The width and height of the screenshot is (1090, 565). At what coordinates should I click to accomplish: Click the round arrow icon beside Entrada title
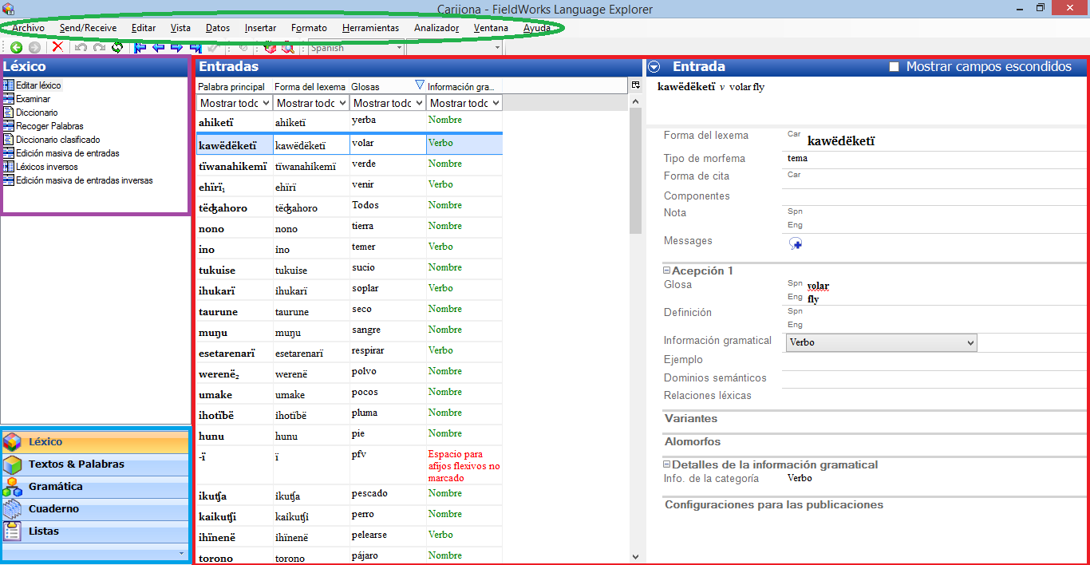pos(654,67)
